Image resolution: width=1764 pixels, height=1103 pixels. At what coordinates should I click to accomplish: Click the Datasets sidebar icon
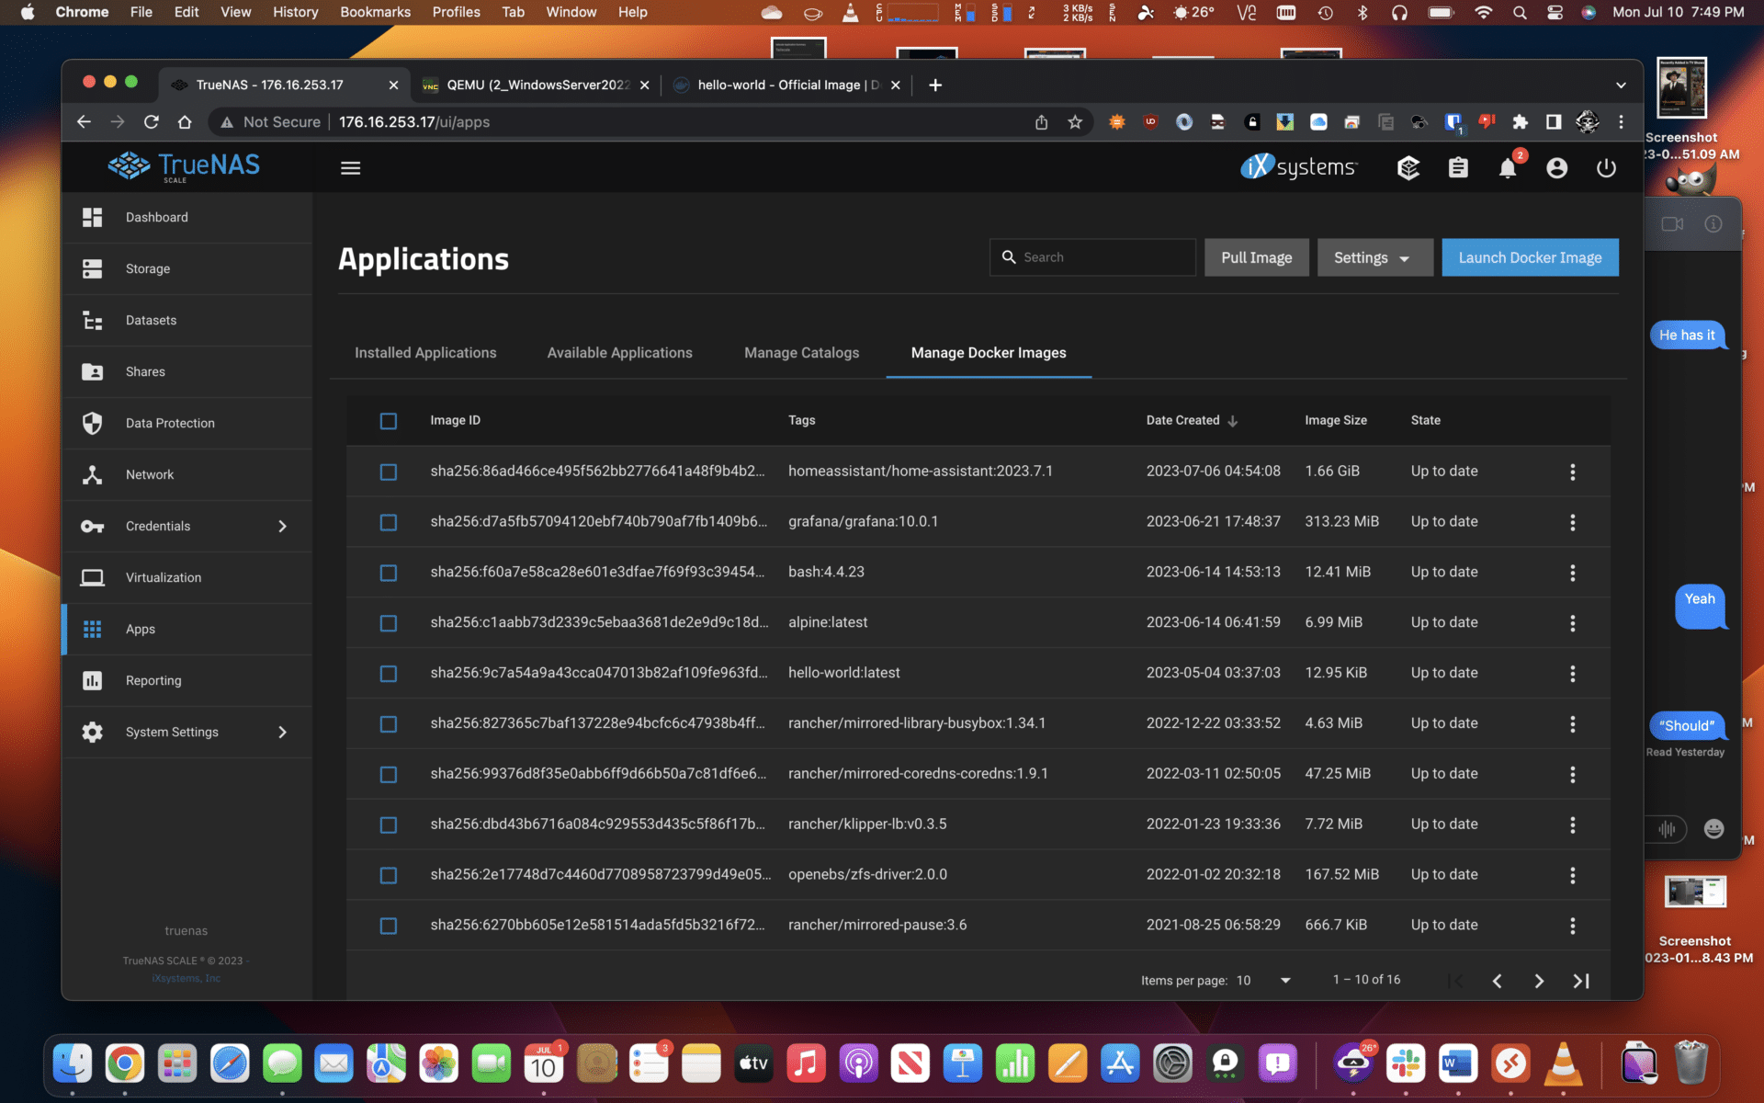92,320
